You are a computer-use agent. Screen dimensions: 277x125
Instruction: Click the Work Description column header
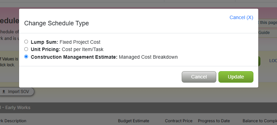(x=13, y=121)
